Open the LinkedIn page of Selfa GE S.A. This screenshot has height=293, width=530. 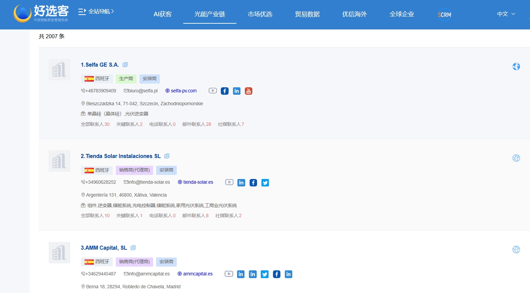point(237,91)
